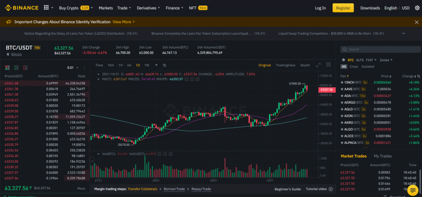422x197 pixels.
Task: Favorite the AAVE/BTC pair star
Action: [342, 89]
